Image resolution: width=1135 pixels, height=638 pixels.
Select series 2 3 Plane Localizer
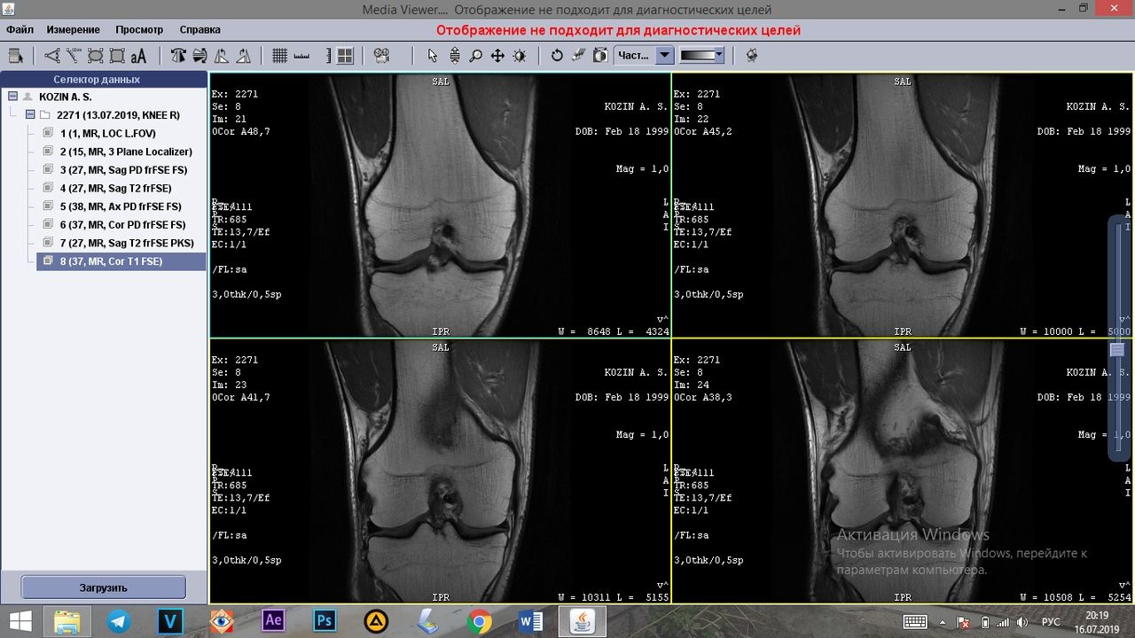[x=126, y=152]
